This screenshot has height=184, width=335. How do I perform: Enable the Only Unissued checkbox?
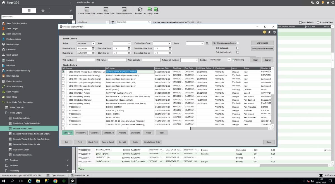coord(238,48)
